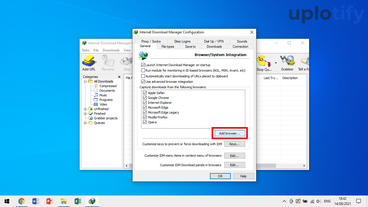The height and width of the screenshot is (207, 368).
Task: Switch to Sites Logins tab
Action: 182,41
